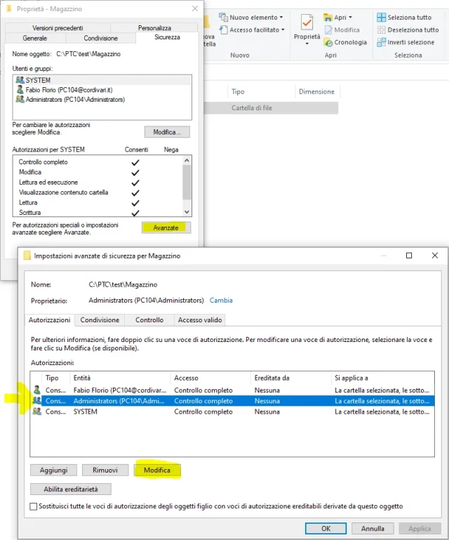Screen dimensions: 449x540
Task: Open the Accesso valido tab
Action: 200,320
